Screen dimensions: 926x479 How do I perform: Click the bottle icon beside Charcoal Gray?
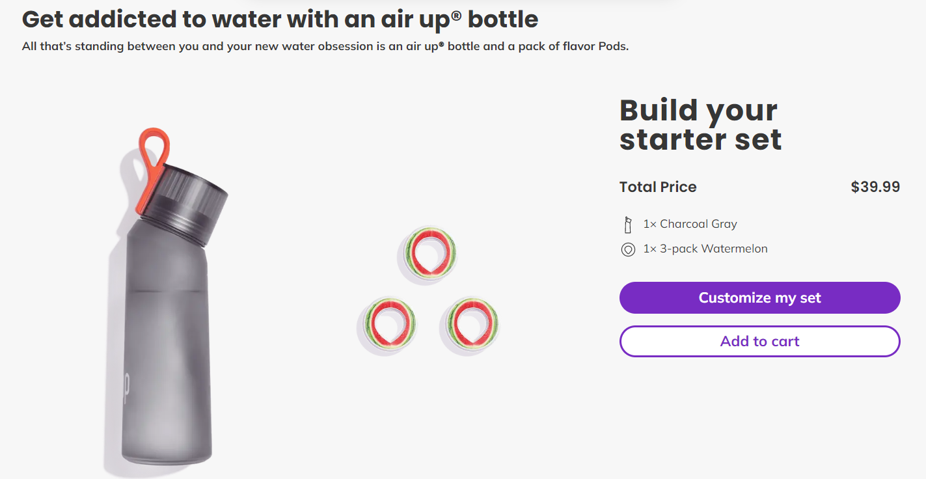coord(628,225)
